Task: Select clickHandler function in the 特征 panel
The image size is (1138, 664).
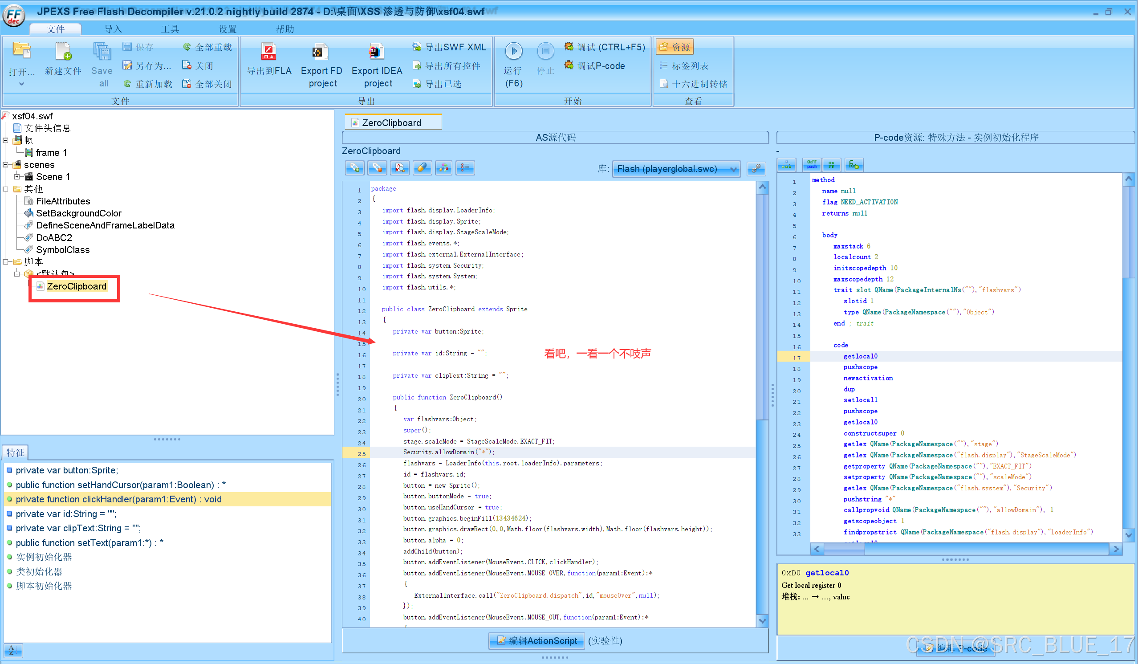Action: point(118,499)
